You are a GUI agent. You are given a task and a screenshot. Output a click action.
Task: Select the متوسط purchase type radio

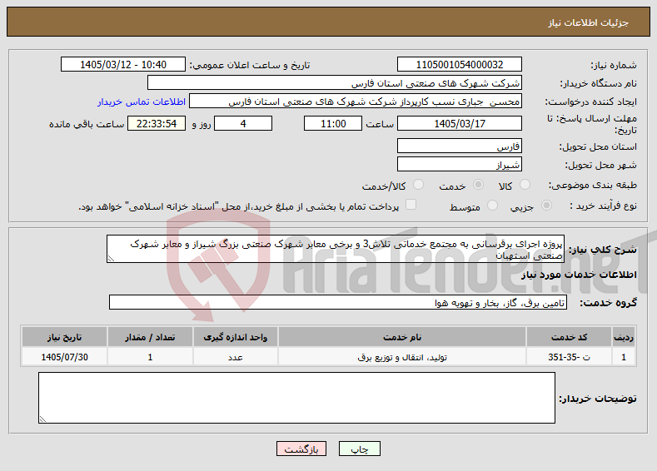(492, 206)
